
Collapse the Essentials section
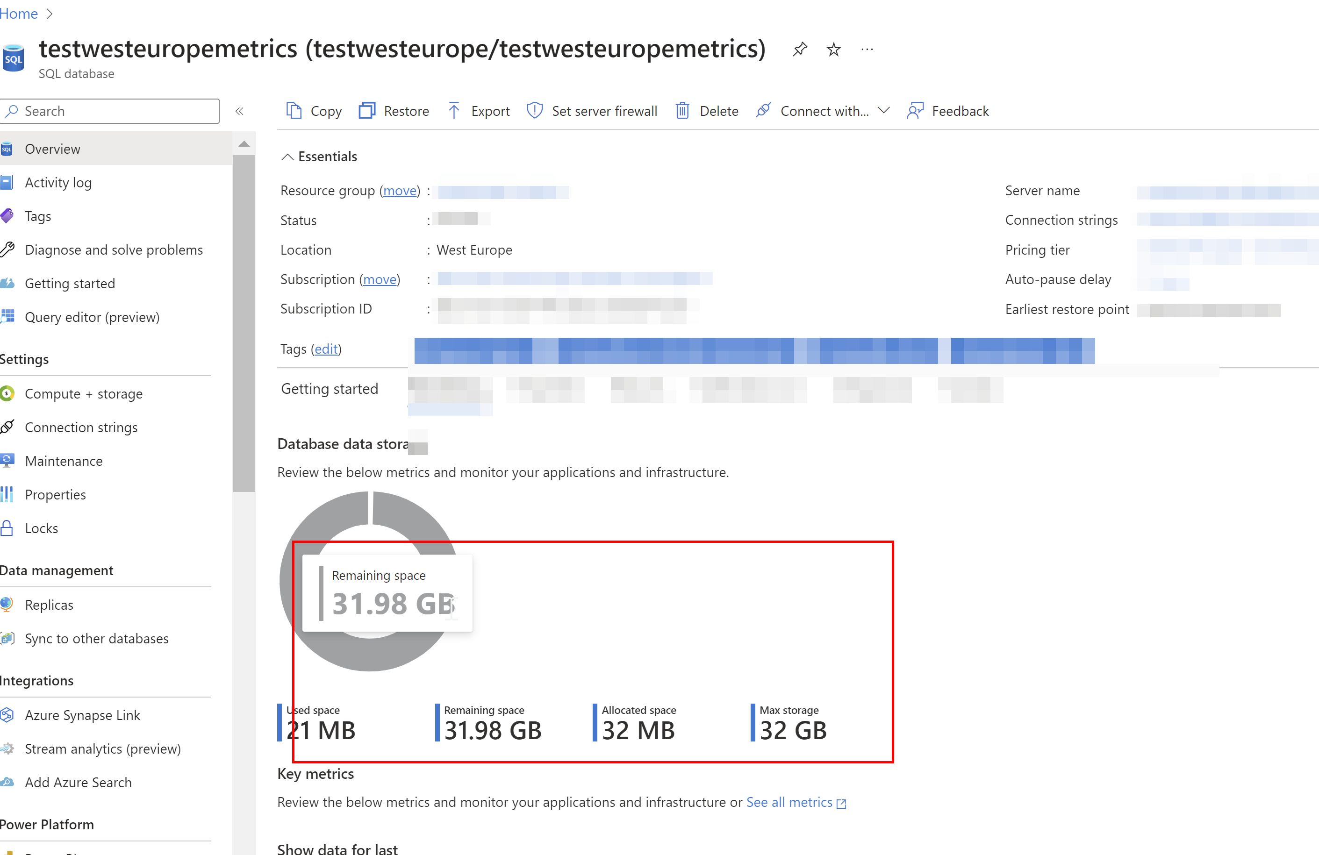click(287, 157)
